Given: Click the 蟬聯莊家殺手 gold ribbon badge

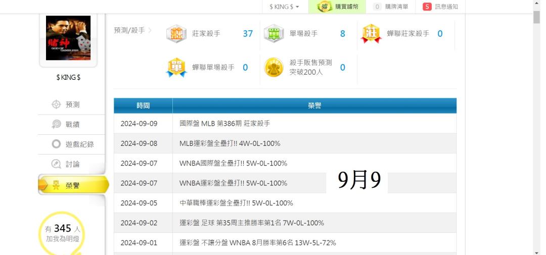Looking at the screenshot, I should click(371, 34).
